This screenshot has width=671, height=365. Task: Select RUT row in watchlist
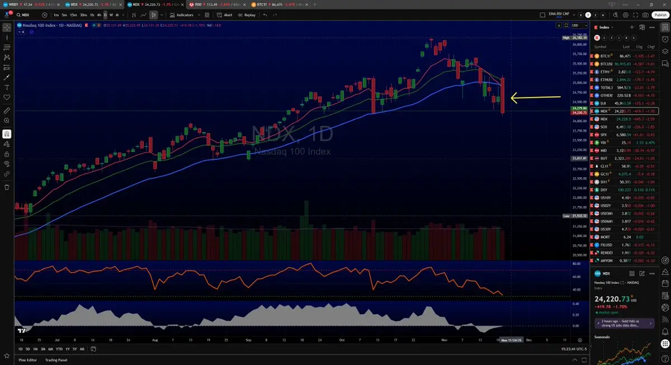(623, 158)
